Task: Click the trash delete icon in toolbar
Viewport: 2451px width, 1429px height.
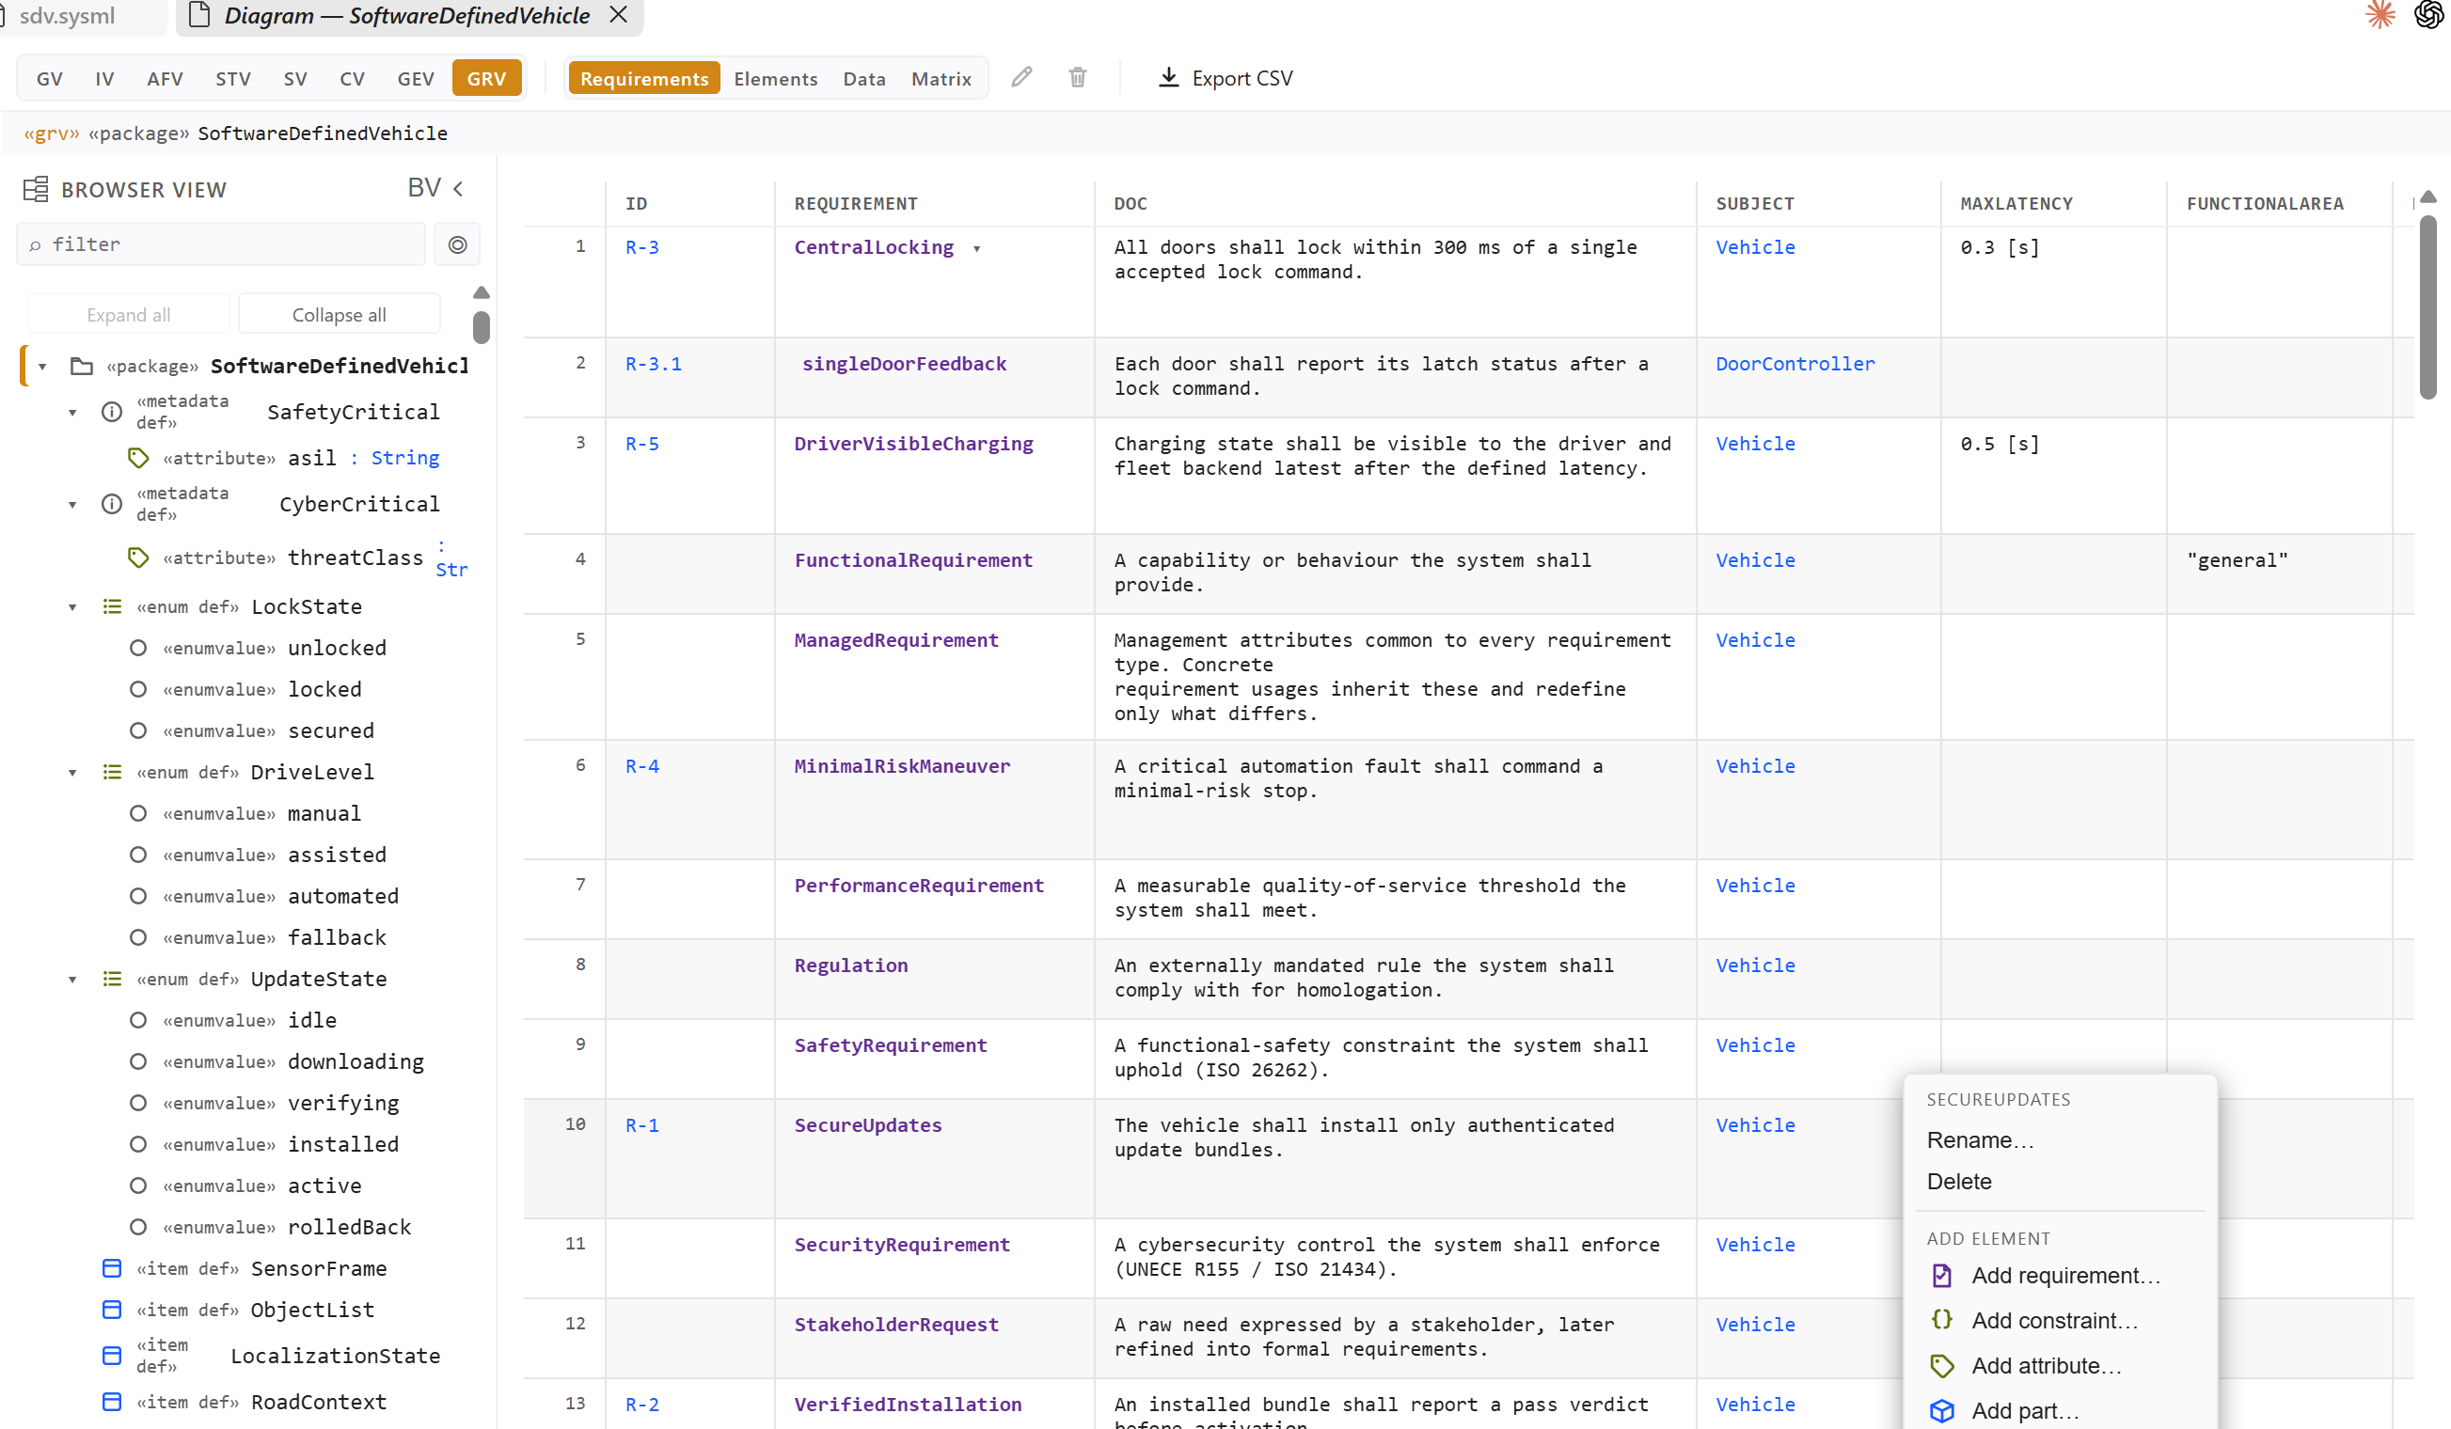Action: point(1078,78)
